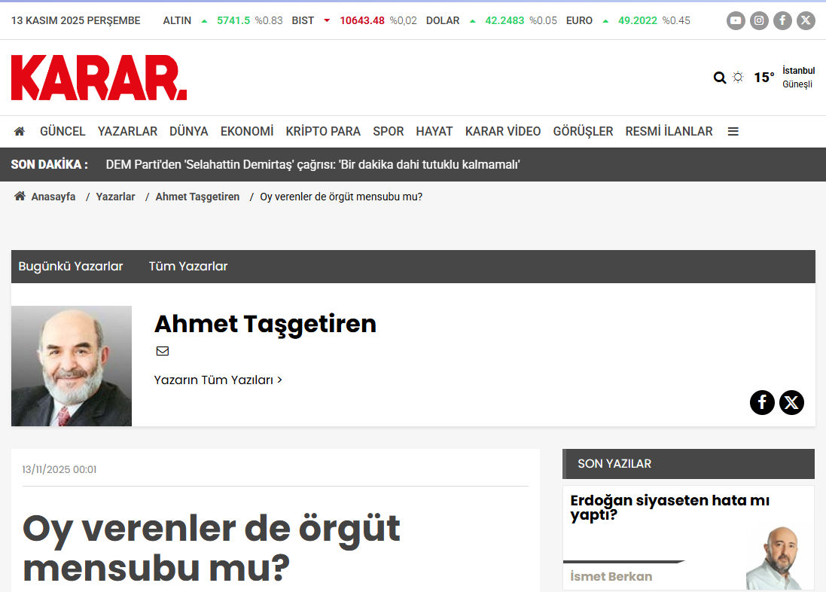
Task: Open İsmet Berkan's Erdoğan article
Action: coord(669,508)
